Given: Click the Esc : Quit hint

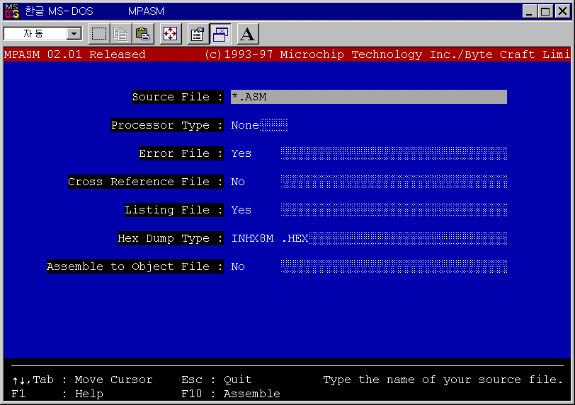Looking at the screenshot, I should coord(217,380).
